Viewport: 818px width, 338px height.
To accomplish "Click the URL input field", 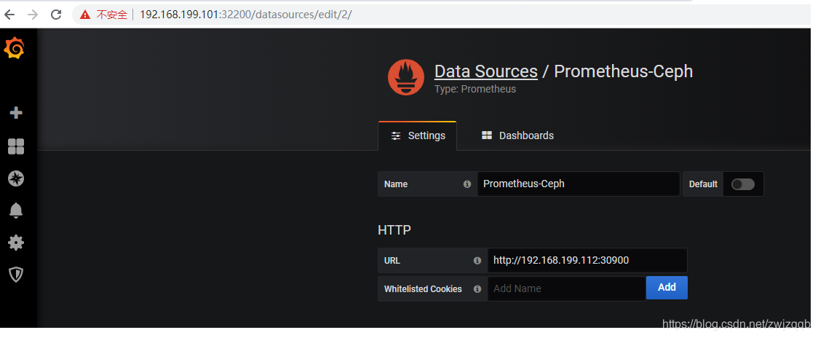I will coord(587,261).
